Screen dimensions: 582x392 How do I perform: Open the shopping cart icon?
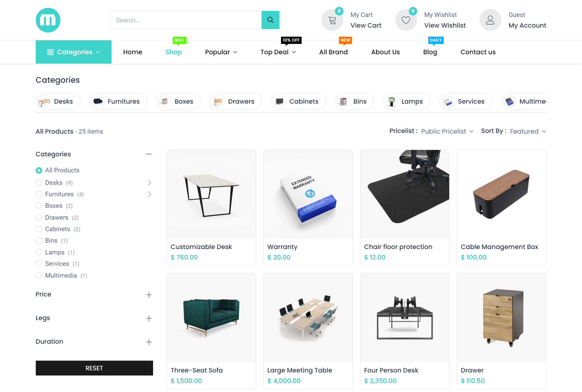[332, 20]
